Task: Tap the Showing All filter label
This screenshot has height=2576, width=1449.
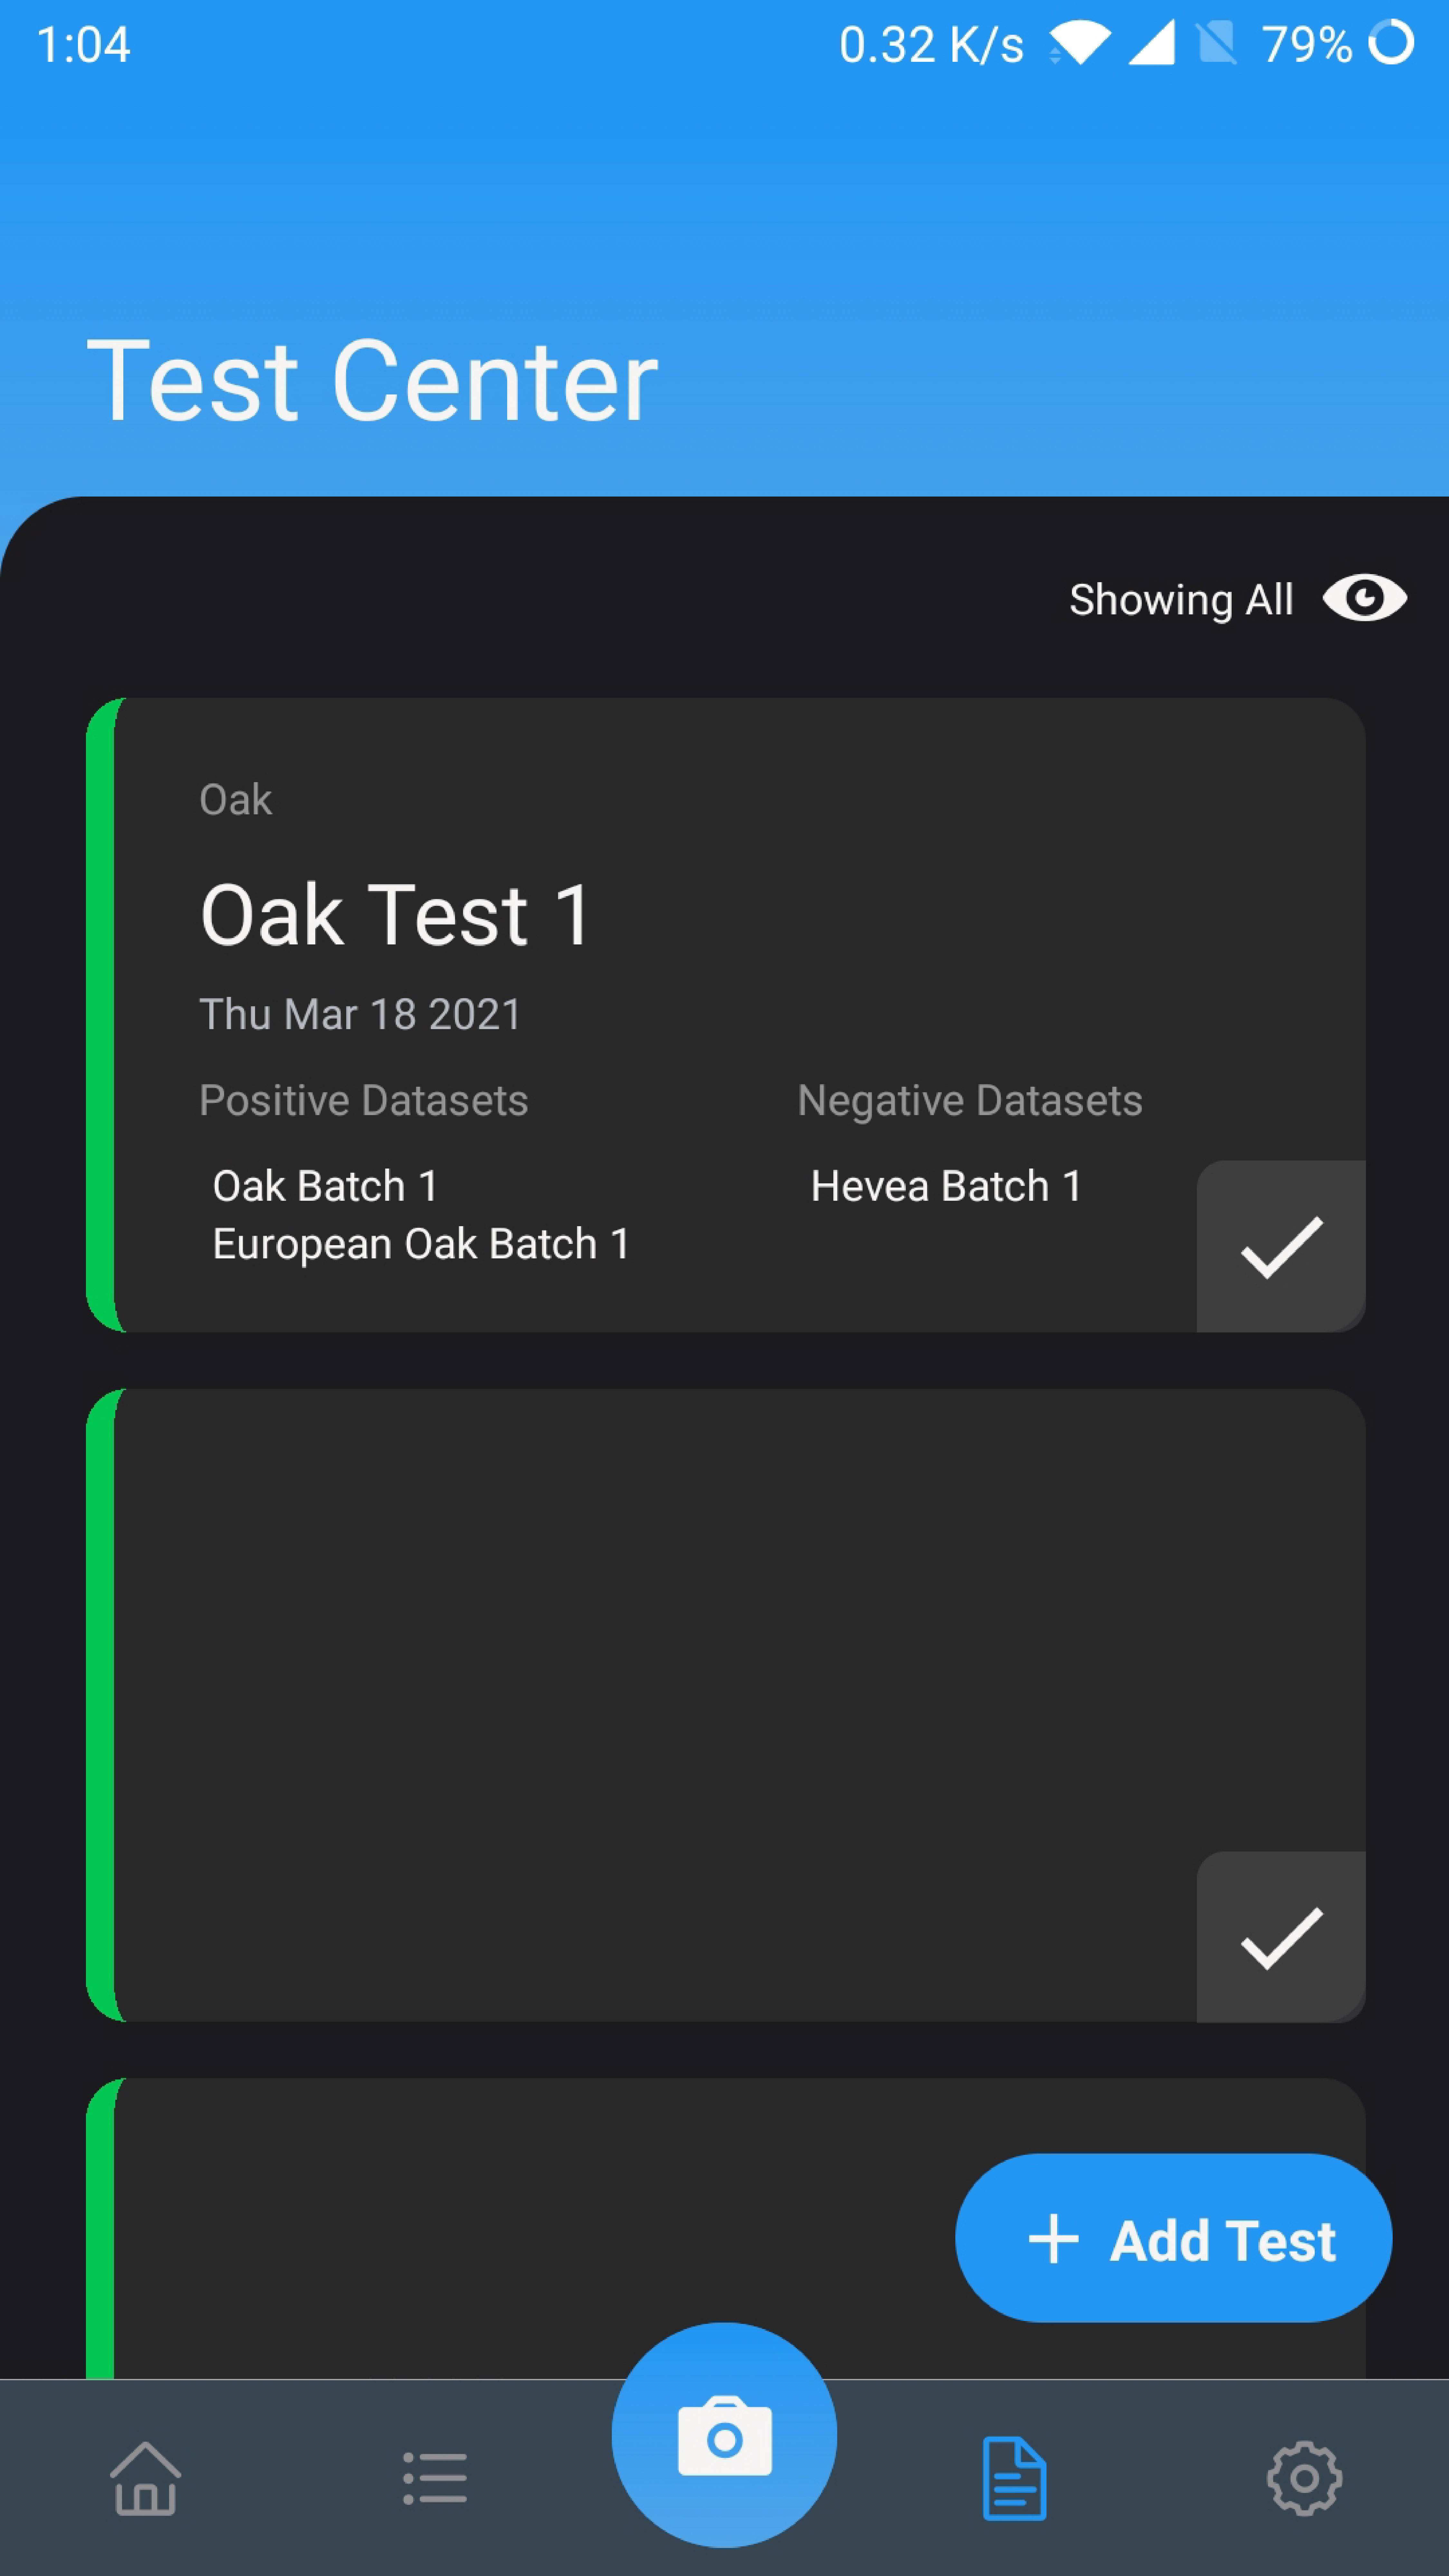Action: [x=1181, y=600]
